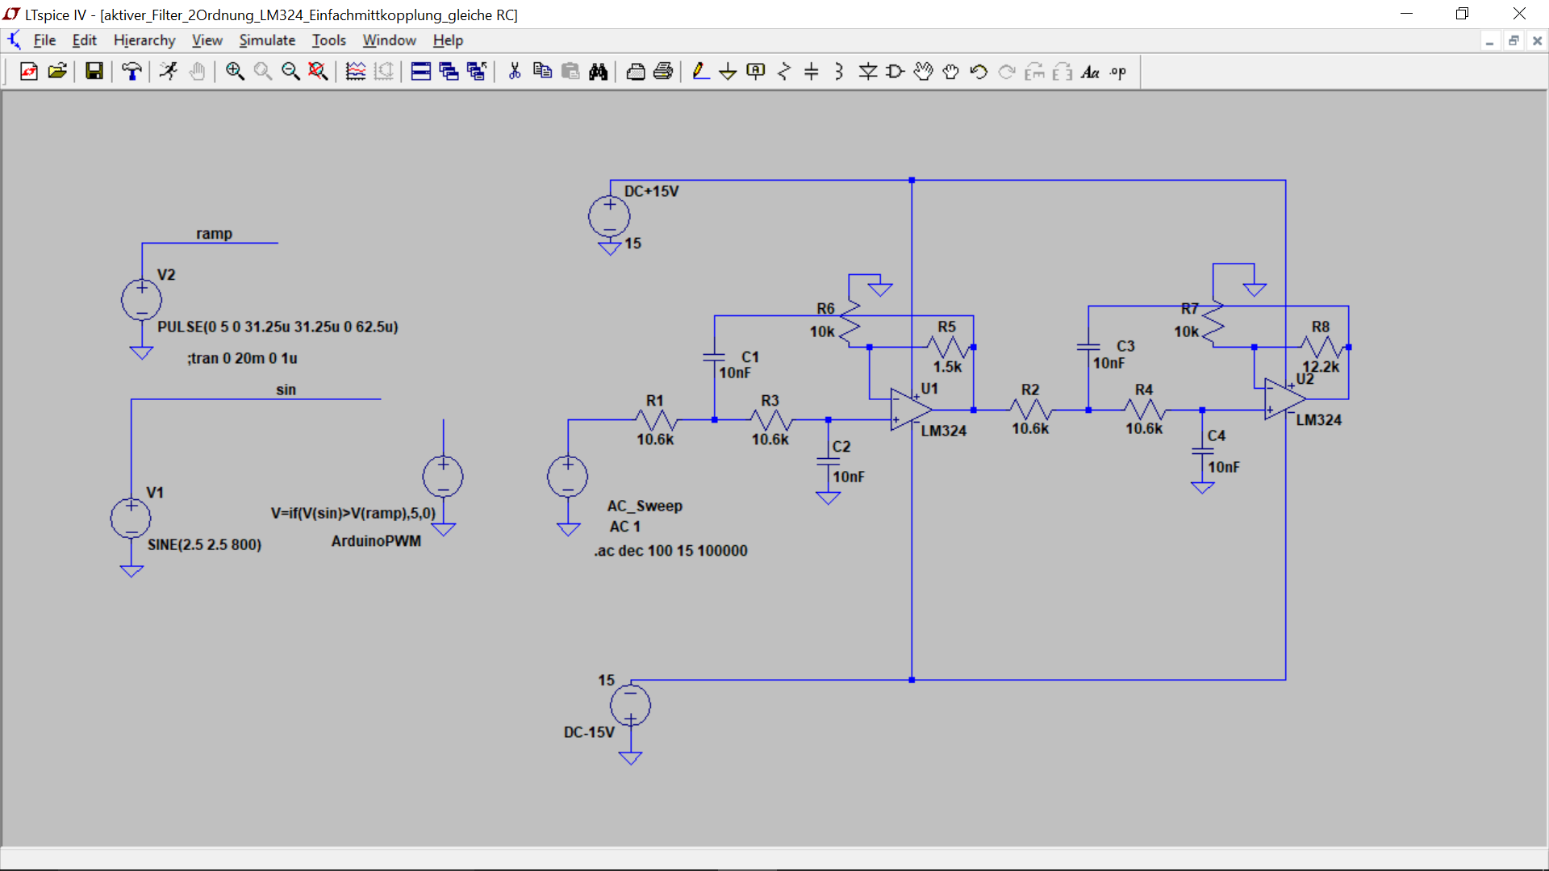Select the Text Aa tool
This screenshot has width=1549, height=871.
coord(1091,72)
